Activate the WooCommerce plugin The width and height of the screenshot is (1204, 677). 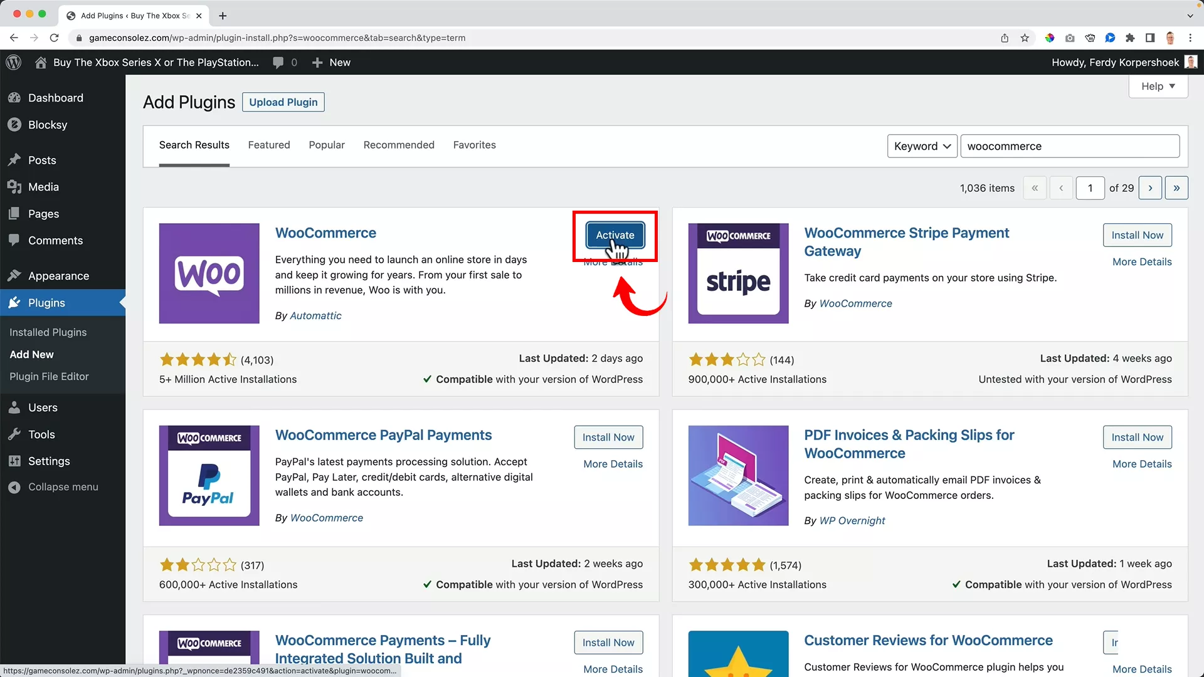615,235
